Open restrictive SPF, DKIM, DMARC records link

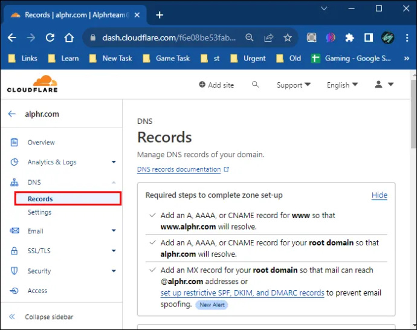(242, 293)
